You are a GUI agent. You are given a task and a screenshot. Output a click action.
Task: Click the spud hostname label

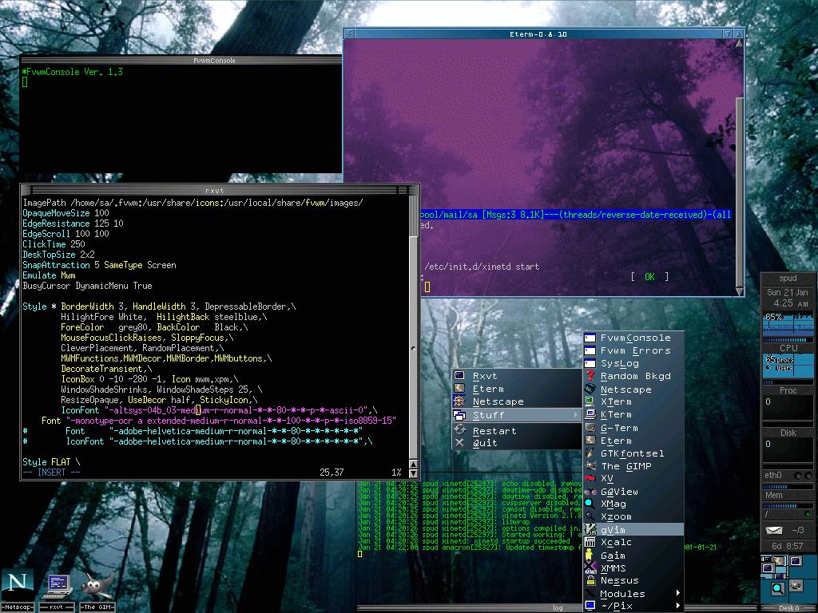point(788,279)
